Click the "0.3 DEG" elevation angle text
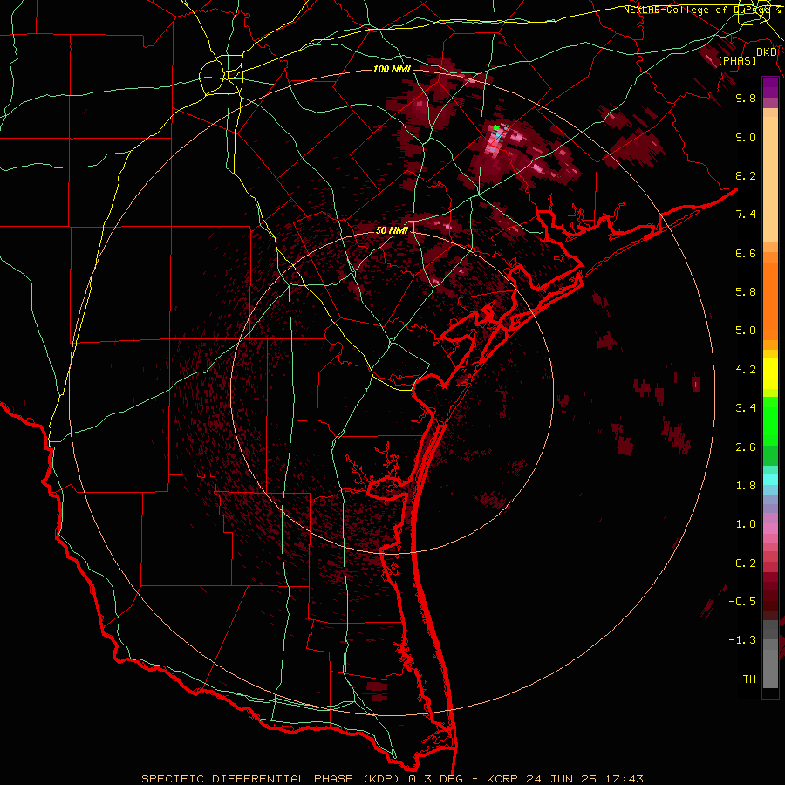Screen dimensions: 785x785 (x=435, y=779)
